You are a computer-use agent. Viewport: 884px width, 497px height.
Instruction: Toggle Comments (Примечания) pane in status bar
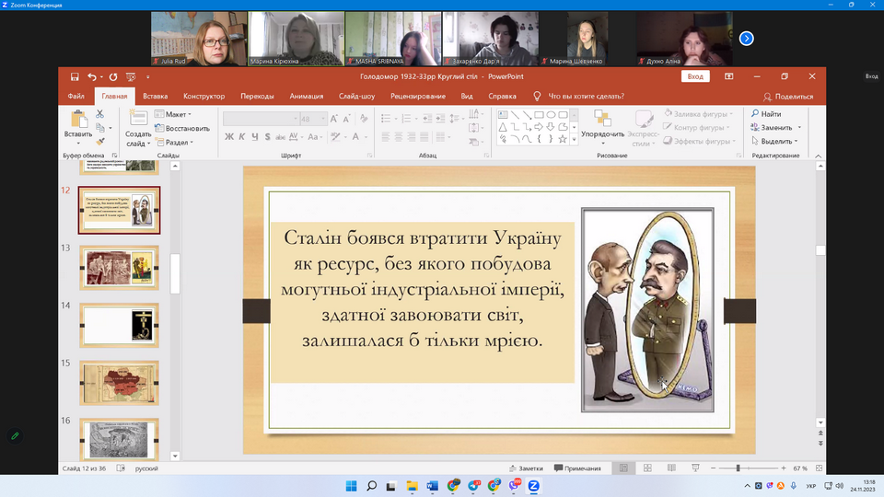pos(577,468)
